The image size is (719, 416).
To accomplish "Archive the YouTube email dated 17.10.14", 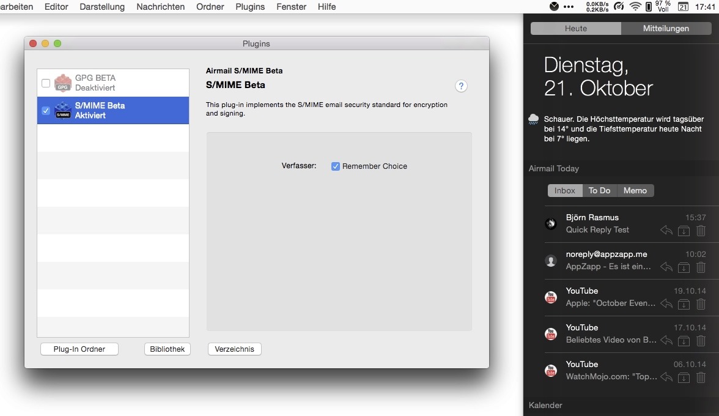I will (684, 341).
